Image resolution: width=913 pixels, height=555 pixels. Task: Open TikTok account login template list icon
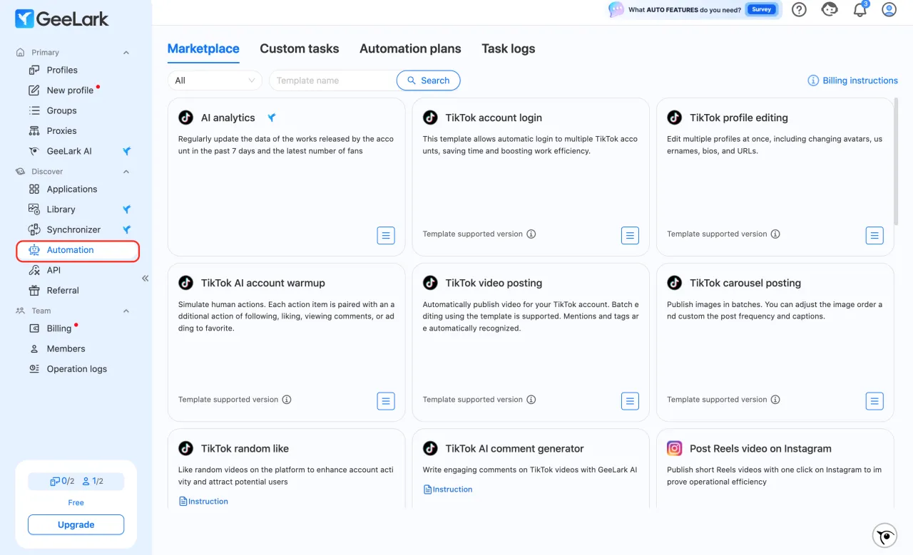click(630, 235)
